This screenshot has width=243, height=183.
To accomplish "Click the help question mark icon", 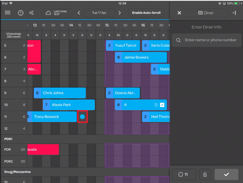I will (x=21, y=13).
